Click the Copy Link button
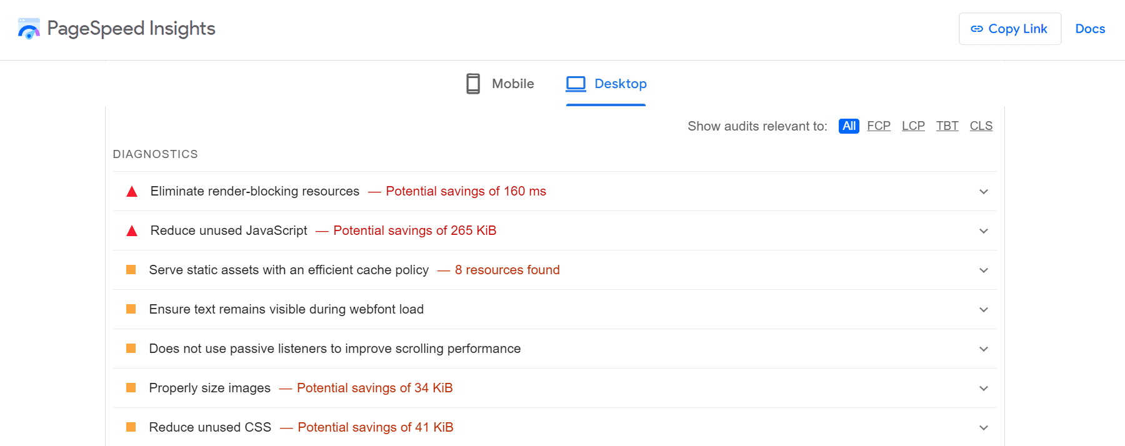 pyautogui.click(x=1010, y=29)
